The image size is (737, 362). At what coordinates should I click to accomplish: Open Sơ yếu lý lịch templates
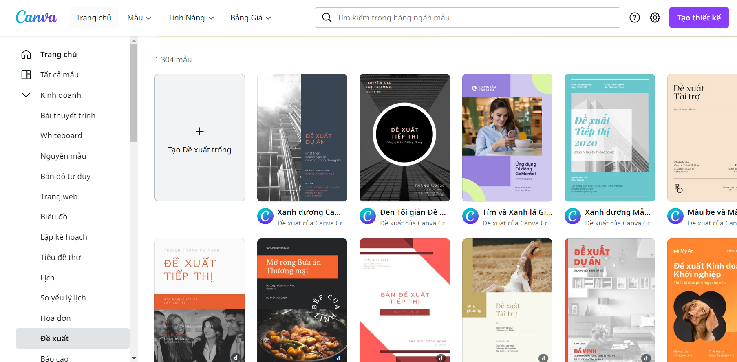[63, 298]
